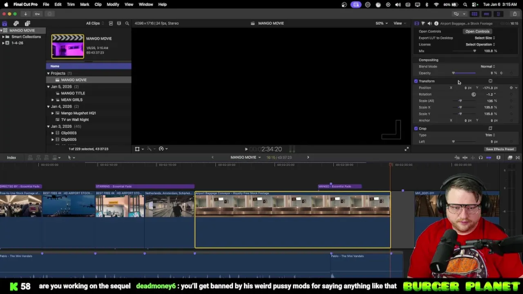
Task: Open the Trim menu
Action: click(71, 4)
